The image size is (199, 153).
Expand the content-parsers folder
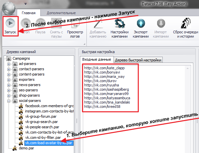point(9,75)
